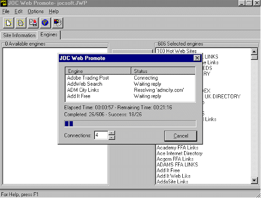
Task: Click the selected engines scrollbar thumb
Action: point(254,57)
